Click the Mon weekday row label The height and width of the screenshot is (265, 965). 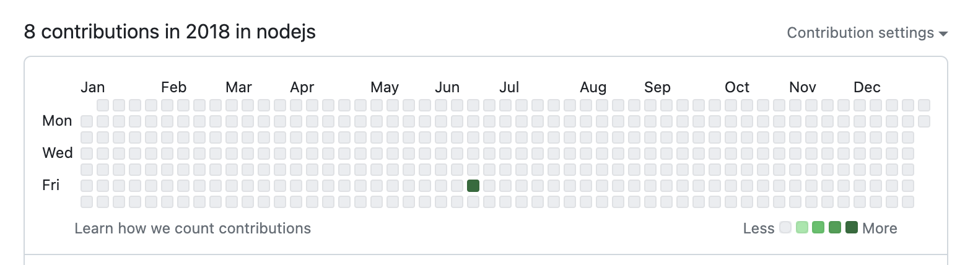(x=57, y=121)
